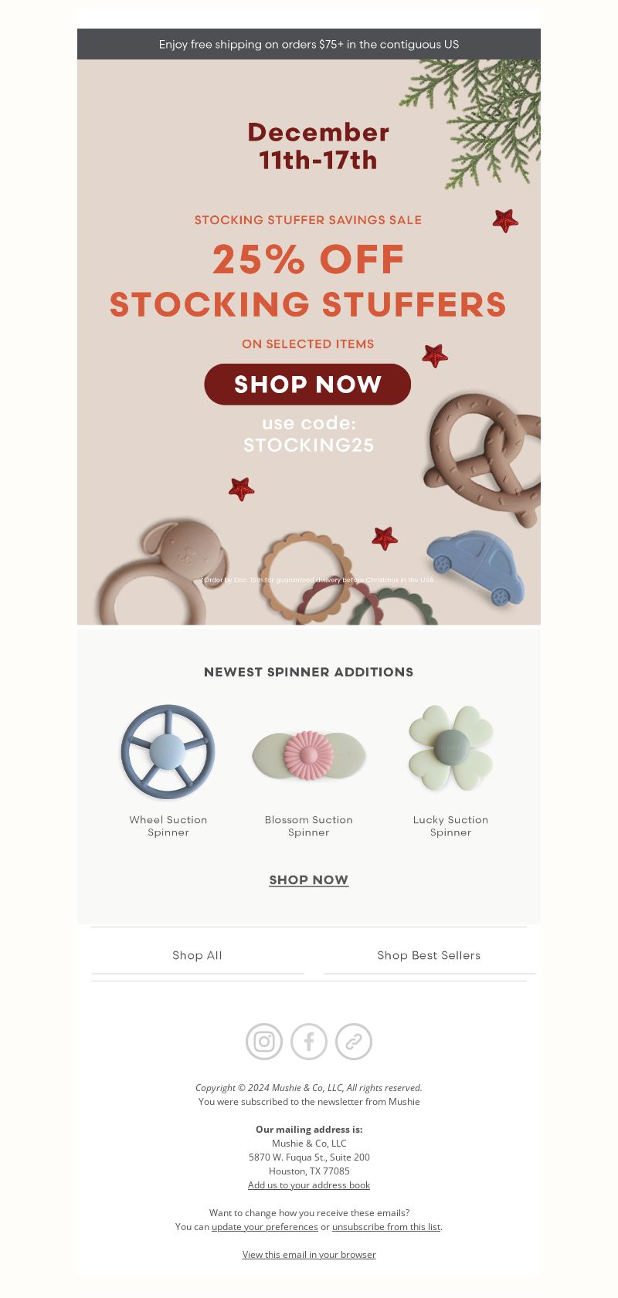
Task: Open the Instagram social icon
Action: [264, 1042]
